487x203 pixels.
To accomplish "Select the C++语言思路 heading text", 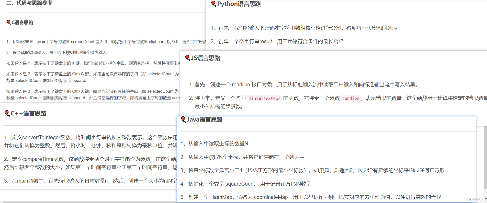I will click(28, 113).
